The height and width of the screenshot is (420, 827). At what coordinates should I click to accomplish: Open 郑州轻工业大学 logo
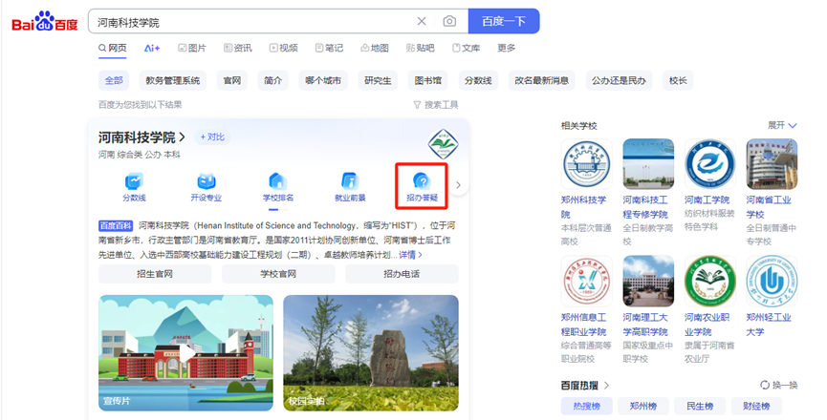(772, 281)
